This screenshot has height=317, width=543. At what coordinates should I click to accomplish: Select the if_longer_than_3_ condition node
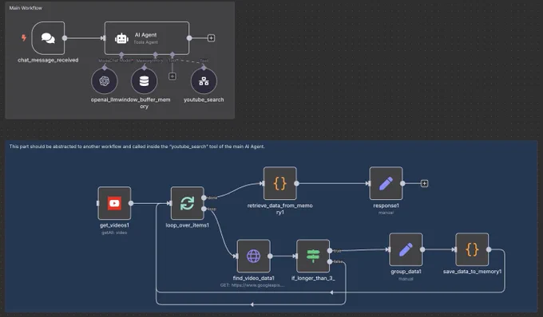[313, 256]
